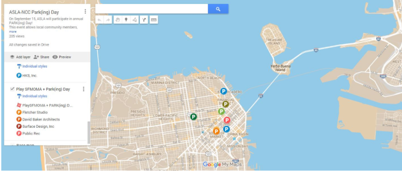Image resolution: width=402 pixels, height=171 pixels.
Task: Expand description with the more link
Action: click(x=13, y=32)
